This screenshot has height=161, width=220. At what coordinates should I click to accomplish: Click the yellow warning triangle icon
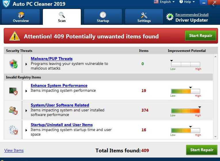(14, 36)
